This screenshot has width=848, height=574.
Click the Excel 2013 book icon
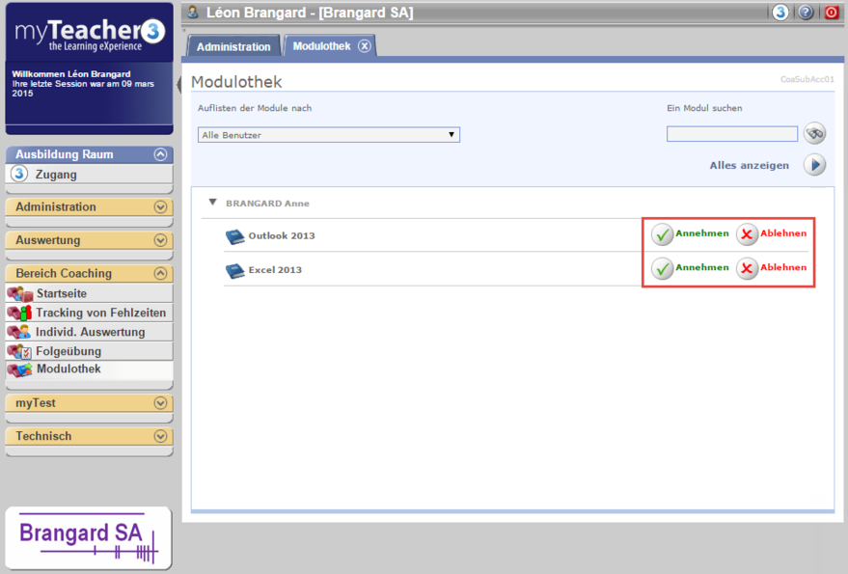[x=235, y=271]
